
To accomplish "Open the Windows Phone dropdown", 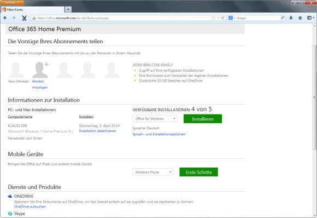I will tap(153, 172).
